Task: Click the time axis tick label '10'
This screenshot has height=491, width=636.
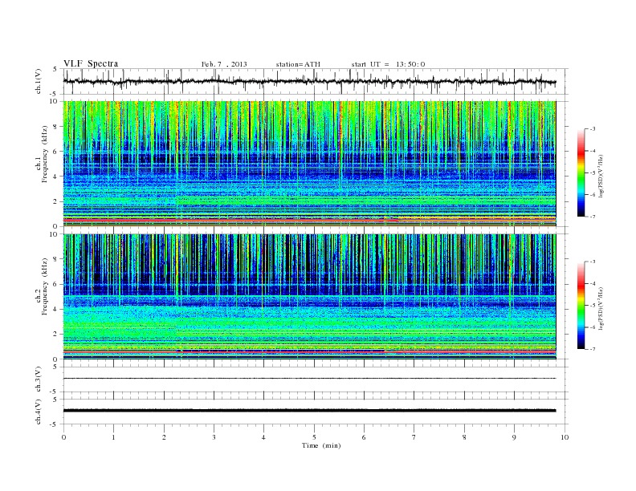Action: pos(565,437)
